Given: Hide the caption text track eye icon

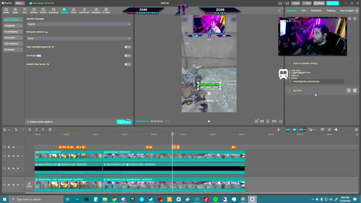Looking at the screenshot, I should tap(13, 147).
